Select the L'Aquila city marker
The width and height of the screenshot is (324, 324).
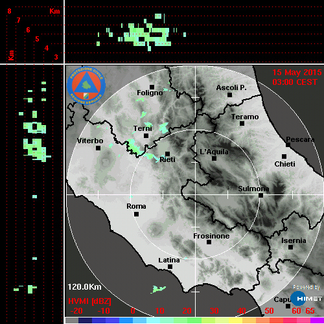point(214,159)
